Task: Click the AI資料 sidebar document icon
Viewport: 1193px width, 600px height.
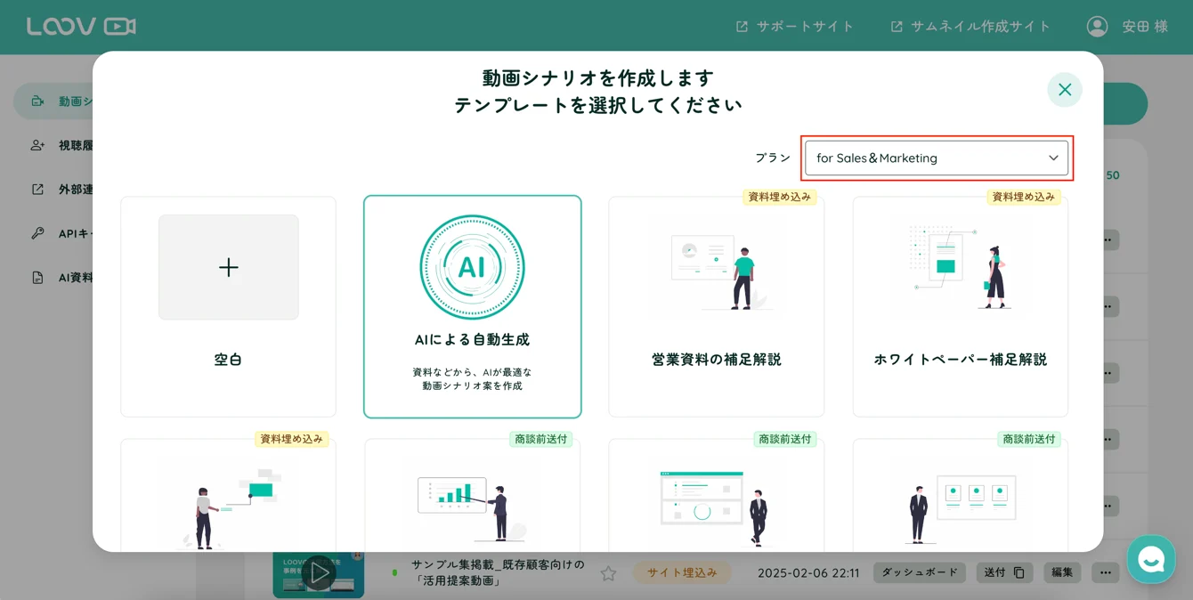Action: click(x=37, y=278)
